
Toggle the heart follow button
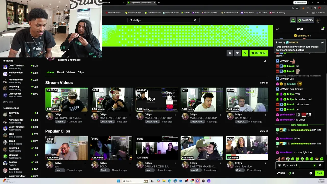tap(237, 53)
